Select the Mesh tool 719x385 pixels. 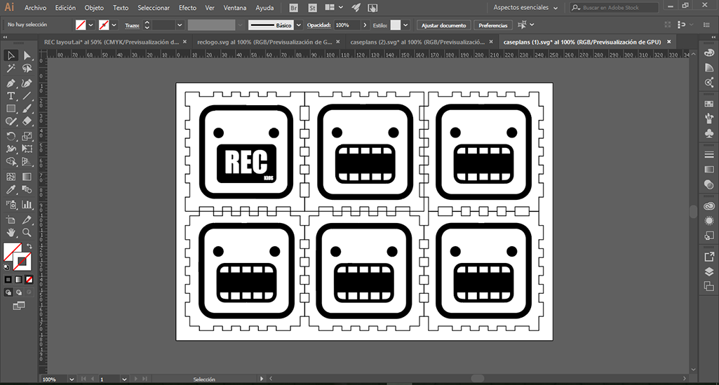coord(11,177)
